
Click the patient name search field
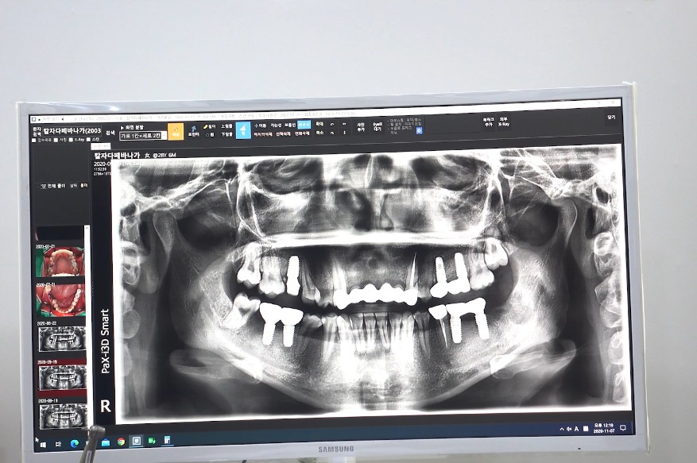(x=72, y=130)
